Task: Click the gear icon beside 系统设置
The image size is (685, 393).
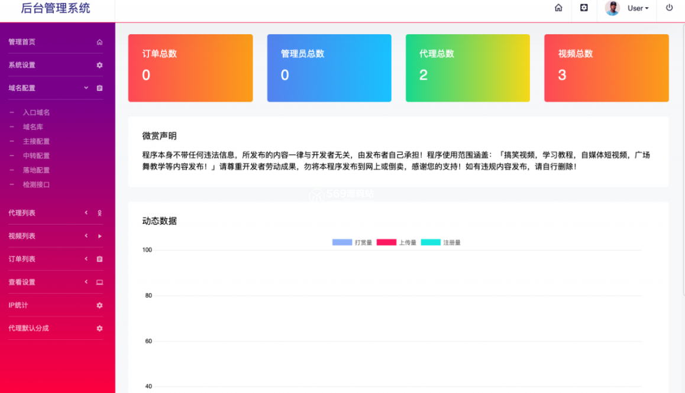Action: tap(99, 65)
